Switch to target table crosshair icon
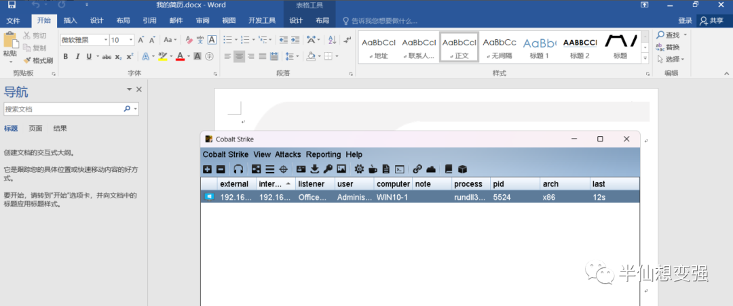733x306 pixels. click(x=283, y=169)
